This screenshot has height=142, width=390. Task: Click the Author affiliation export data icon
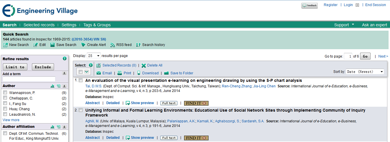pos(59,127)
